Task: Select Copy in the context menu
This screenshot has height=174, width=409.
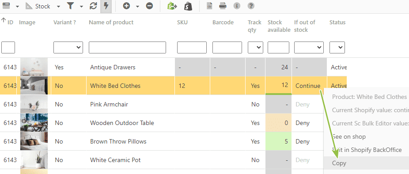Action: 339,163
